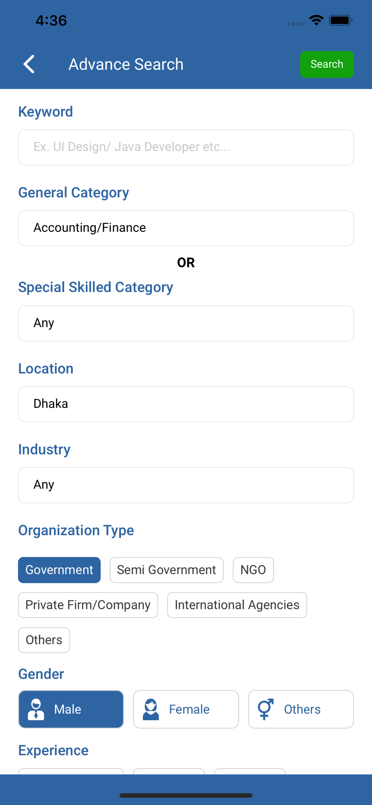The image size is (372, 805).
Task: Select Semi Government organization type
Action: [x=166, y=570]
